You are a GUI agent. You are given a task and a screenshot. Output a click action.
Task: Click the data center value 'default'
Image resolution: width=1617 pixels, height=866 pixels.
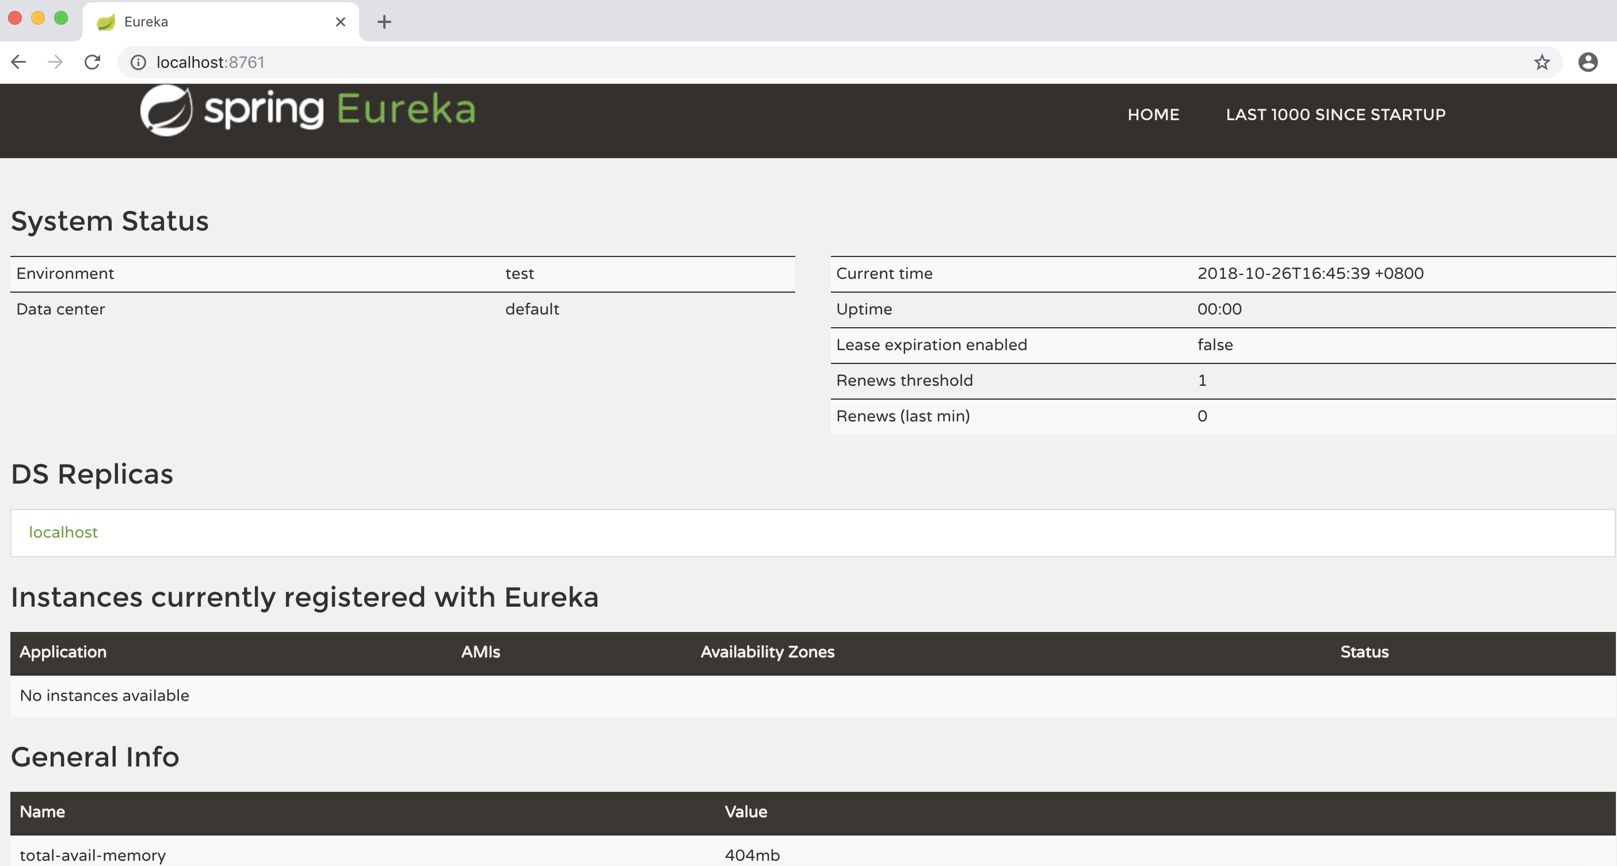coord(532,309)
